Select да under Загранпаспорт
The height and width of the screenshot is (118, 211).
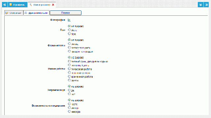coord(69,90)
